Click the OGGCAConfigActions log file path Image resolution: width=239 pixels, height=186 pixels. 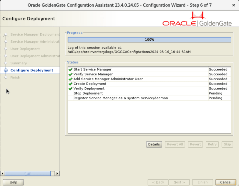pyautogui.click(x=129, y=52)
